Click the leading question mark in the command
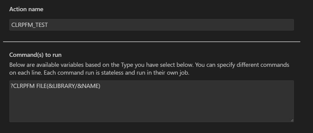The image size is (313, 133). point(12,86)
